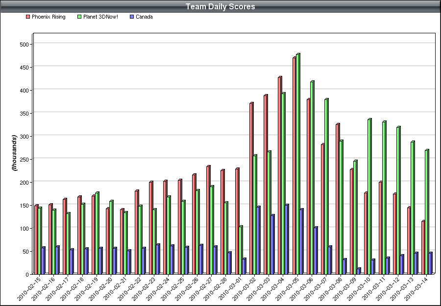Click the 0 y-axis value
The height and width of the screenshot is (306, 441).
pyautogui.click(x=27, y=275)
